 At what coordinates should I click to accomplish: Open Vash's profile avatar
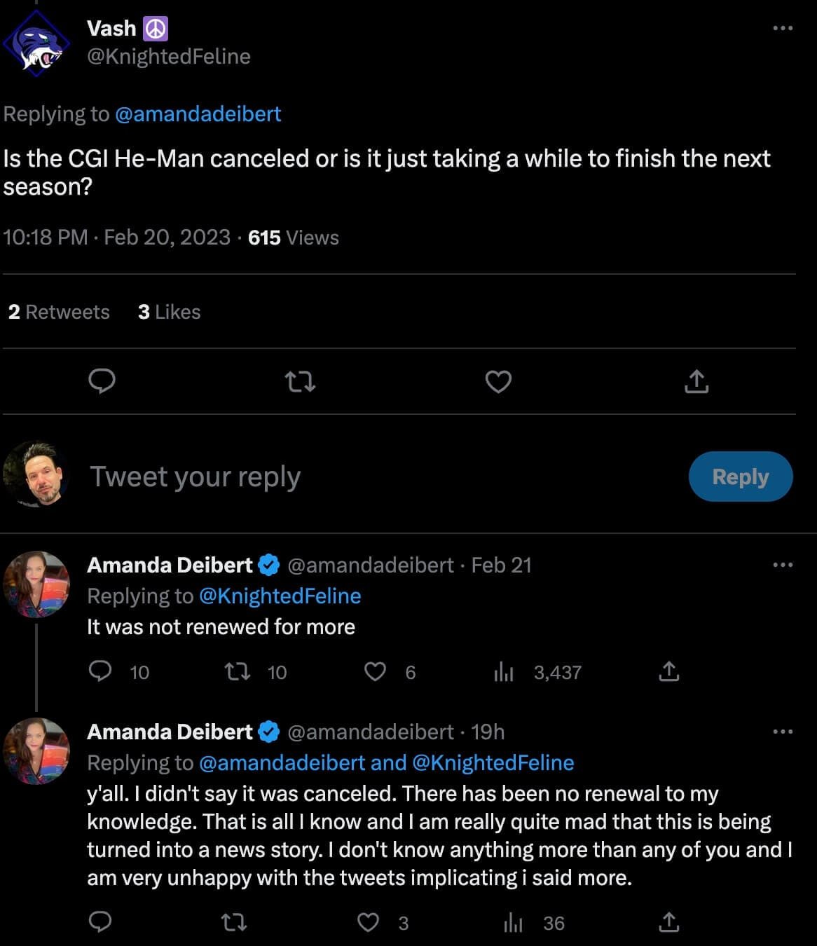(37, 43)
